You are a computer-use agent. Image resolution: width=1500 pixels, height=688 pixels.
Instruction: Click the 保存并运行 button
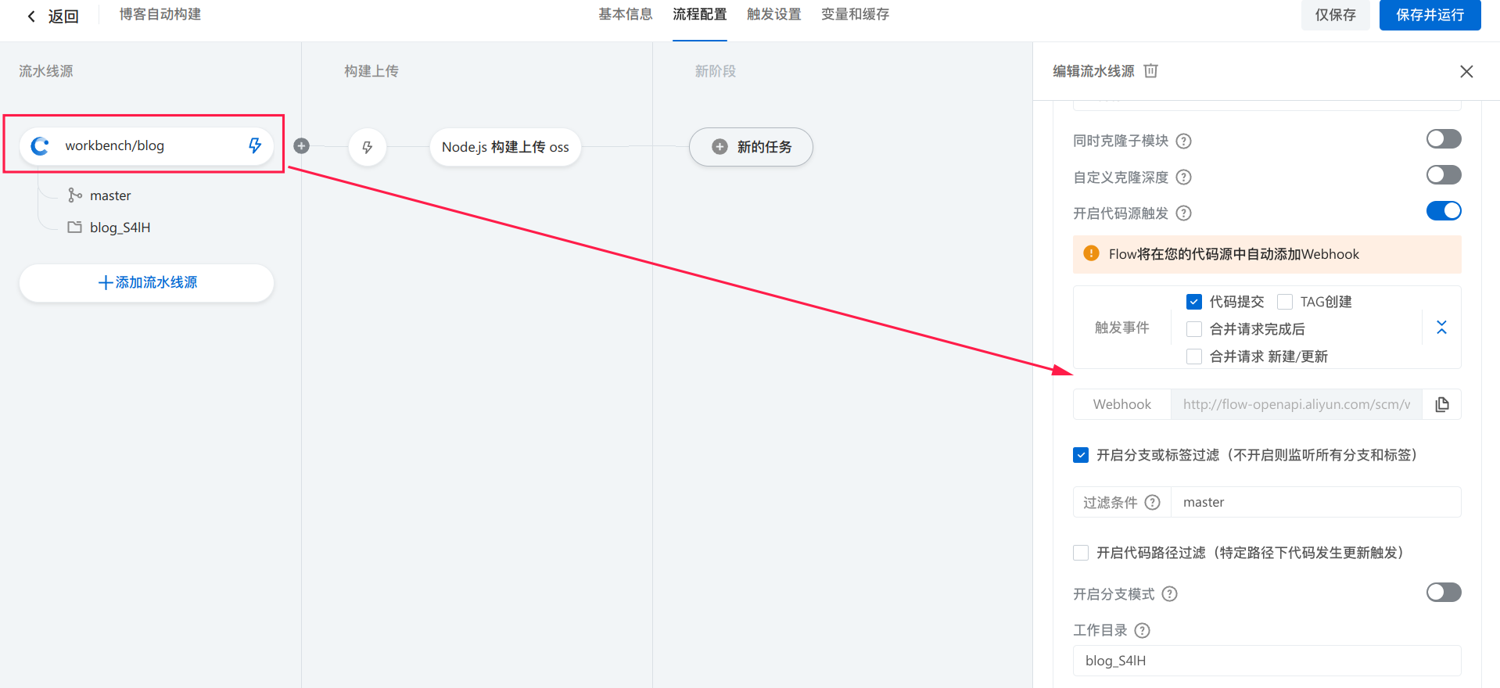(1429, 15)
